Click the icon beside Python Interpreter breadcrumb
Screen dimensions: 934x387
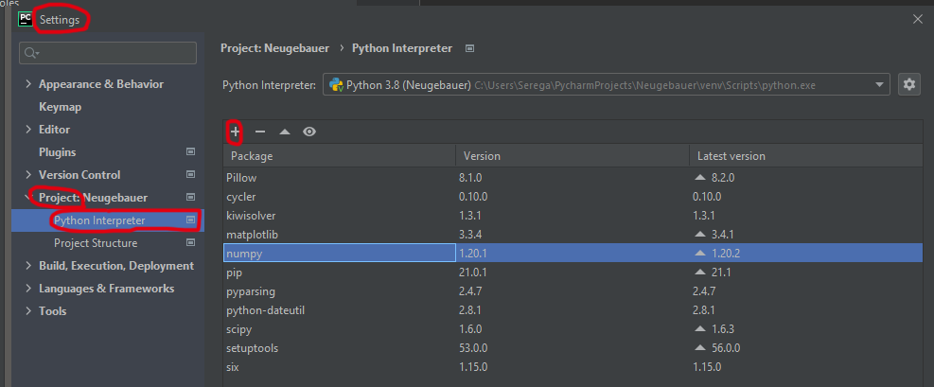[470, 48]
